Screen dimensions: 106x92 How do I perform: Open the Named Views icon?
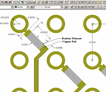pyautogui.click(x=46, y=2)
